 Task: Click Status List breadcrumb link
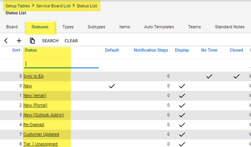point(87,6)
